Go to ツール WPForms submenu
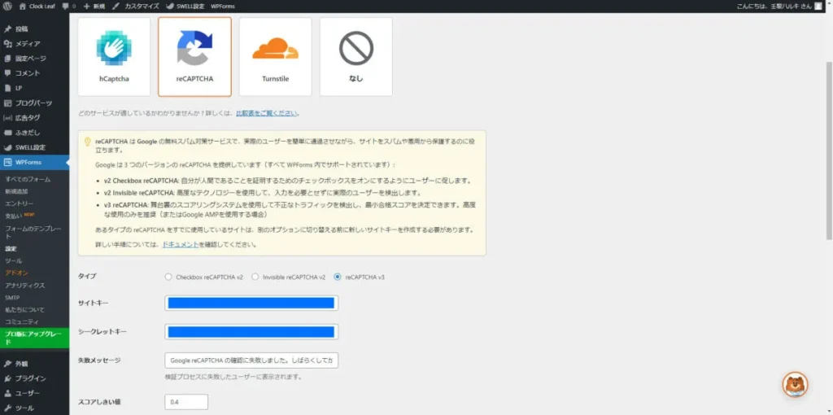Viewport: 833px width, 415px height. (x=13, y=261)
